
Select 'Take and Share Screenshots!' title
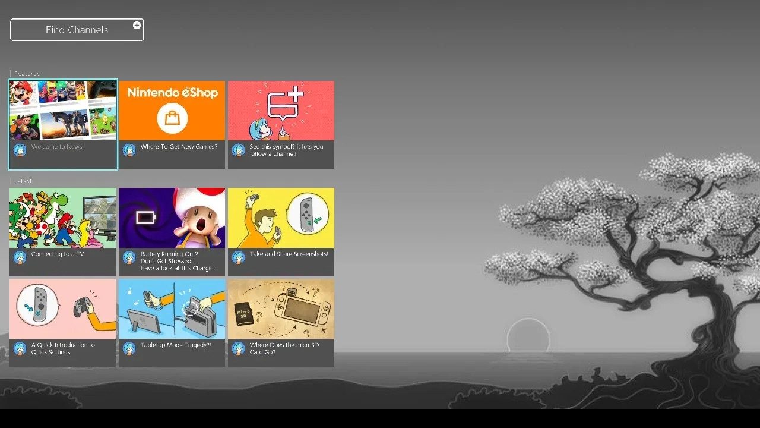289,254
